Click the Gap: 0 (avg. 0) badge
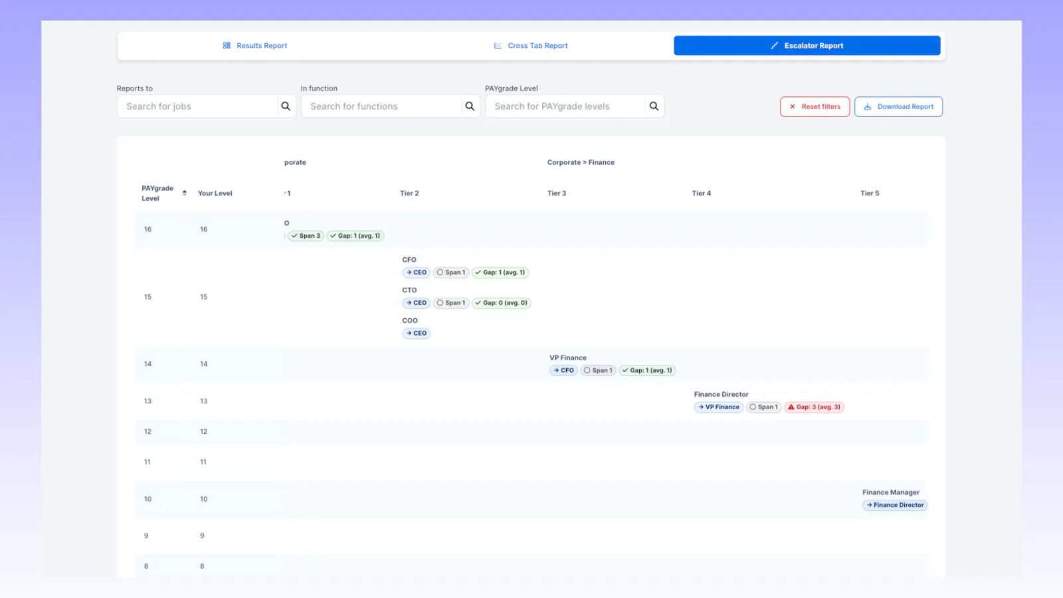This screenshot has height=598, width=1063. point(502,303)
